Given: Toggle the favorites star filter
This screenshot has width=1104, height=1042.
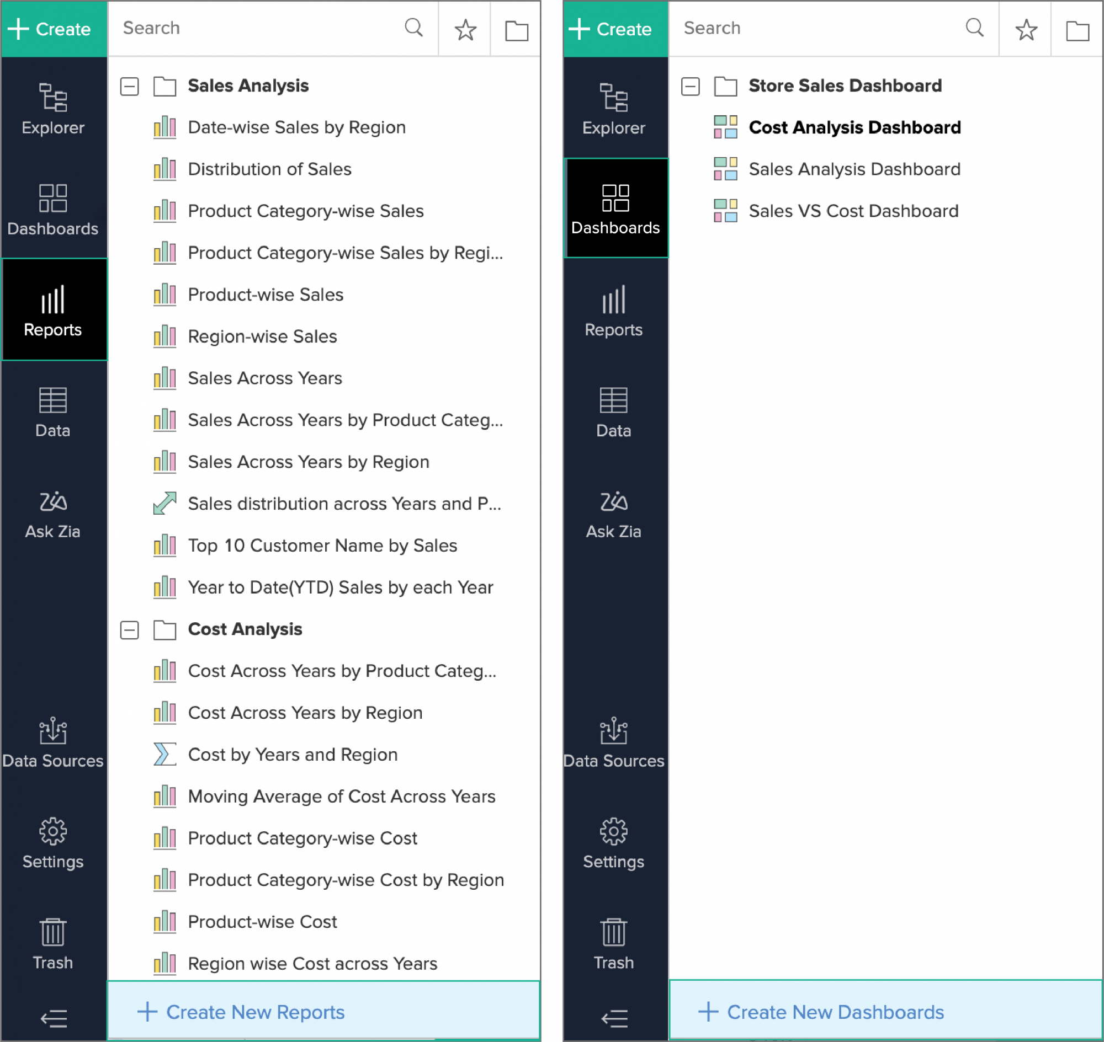Looking at the screenshot, I should pyautogui.click(x=465, y=29).
